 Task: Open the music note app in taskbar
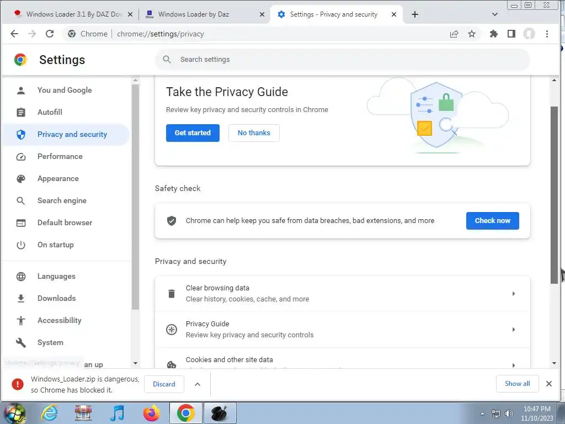117,413
